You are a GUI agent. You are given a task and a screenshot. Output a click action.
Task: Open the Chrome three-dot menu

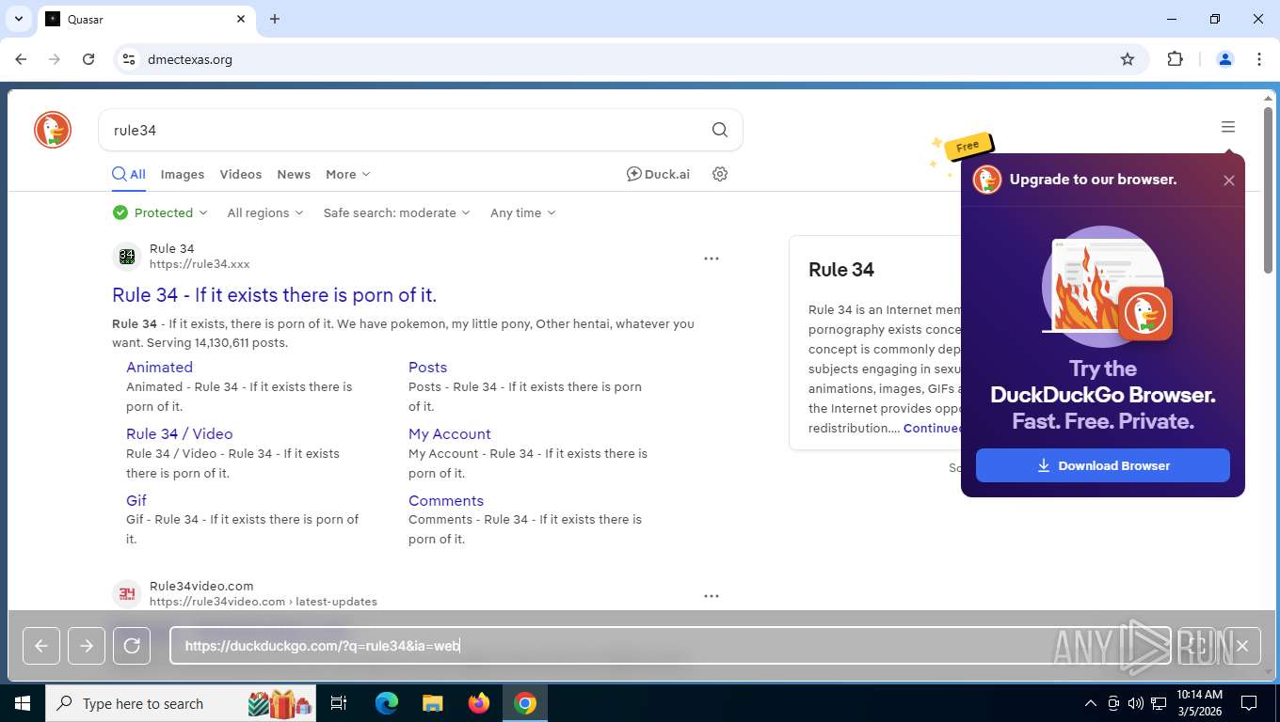click(x=1259, y=59)
